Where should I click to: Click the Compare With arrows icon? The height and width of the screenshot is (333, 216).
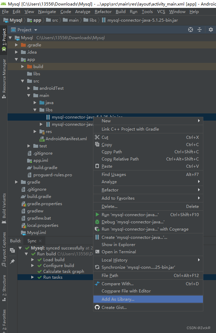(x=97, y=283)
